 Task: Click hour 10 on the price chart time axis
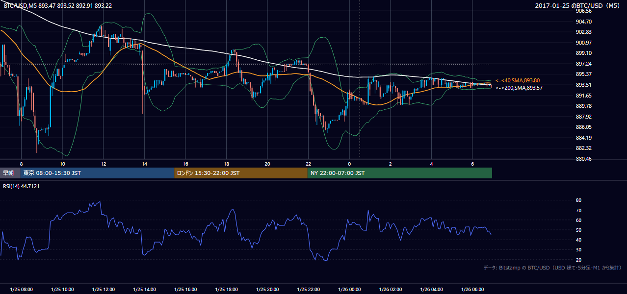tap(62, 164)
